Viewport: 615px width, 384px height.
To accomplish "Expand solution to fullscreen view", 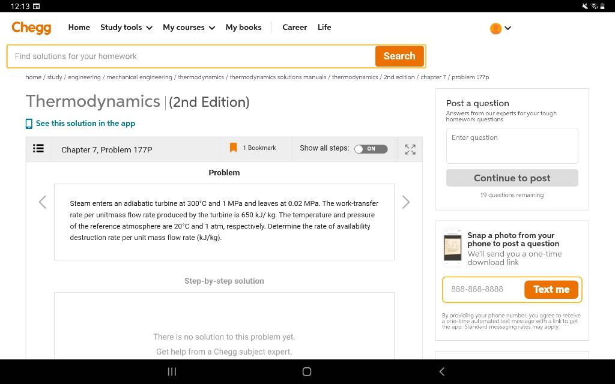I will pyautogui.click(x=410, y=149).
